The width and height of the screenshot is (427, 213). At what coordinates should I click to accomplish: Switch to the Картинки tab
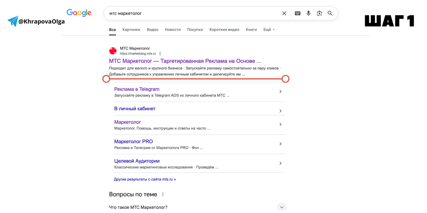[131, 30]
